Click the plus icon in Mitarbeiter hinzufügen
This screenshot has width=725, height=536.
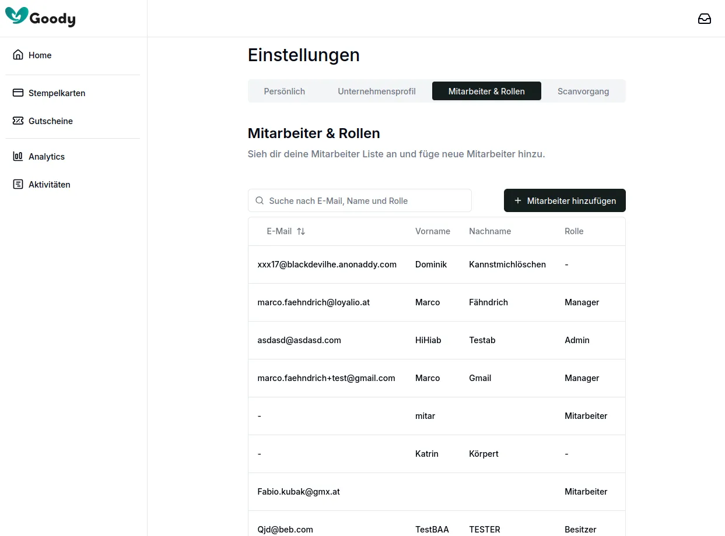click(517, 200)
